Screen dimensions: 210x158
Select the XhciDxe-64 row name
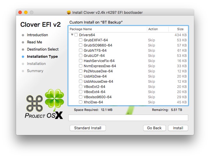coord(94,102)
